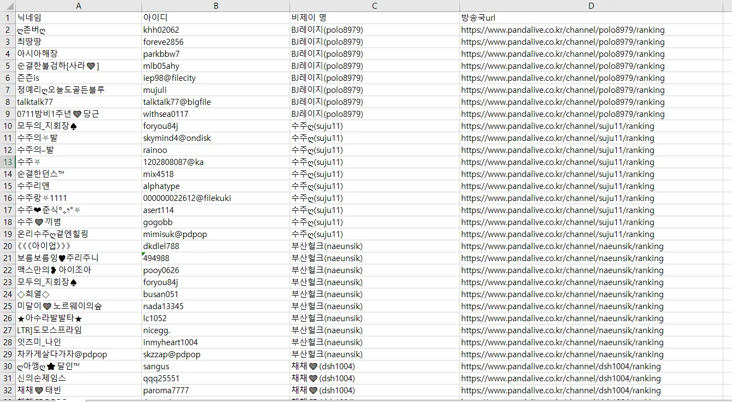Select column D header

591,6
